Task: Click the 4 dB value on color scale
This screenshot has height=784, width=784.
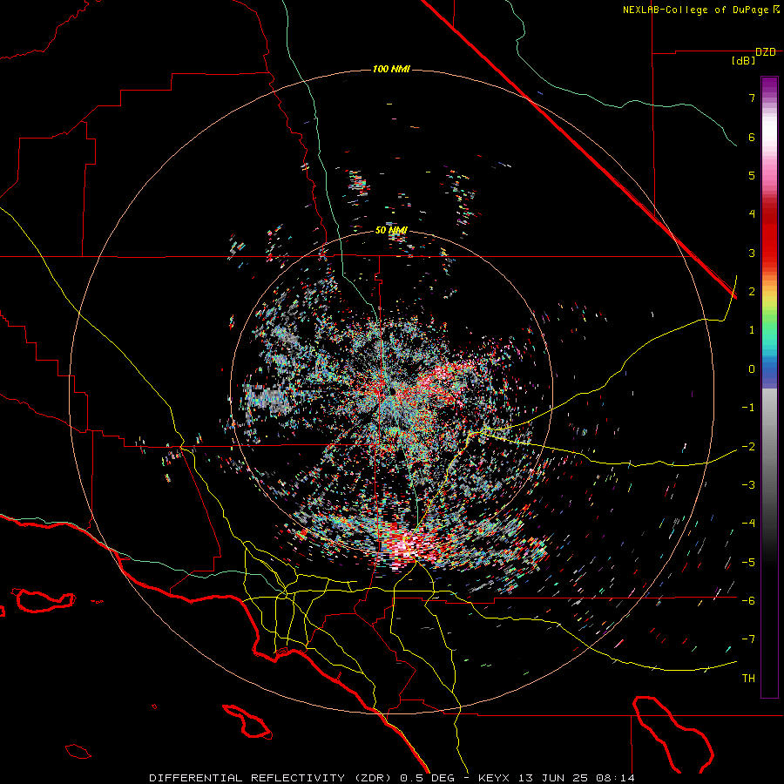Action: coord(752,214)
